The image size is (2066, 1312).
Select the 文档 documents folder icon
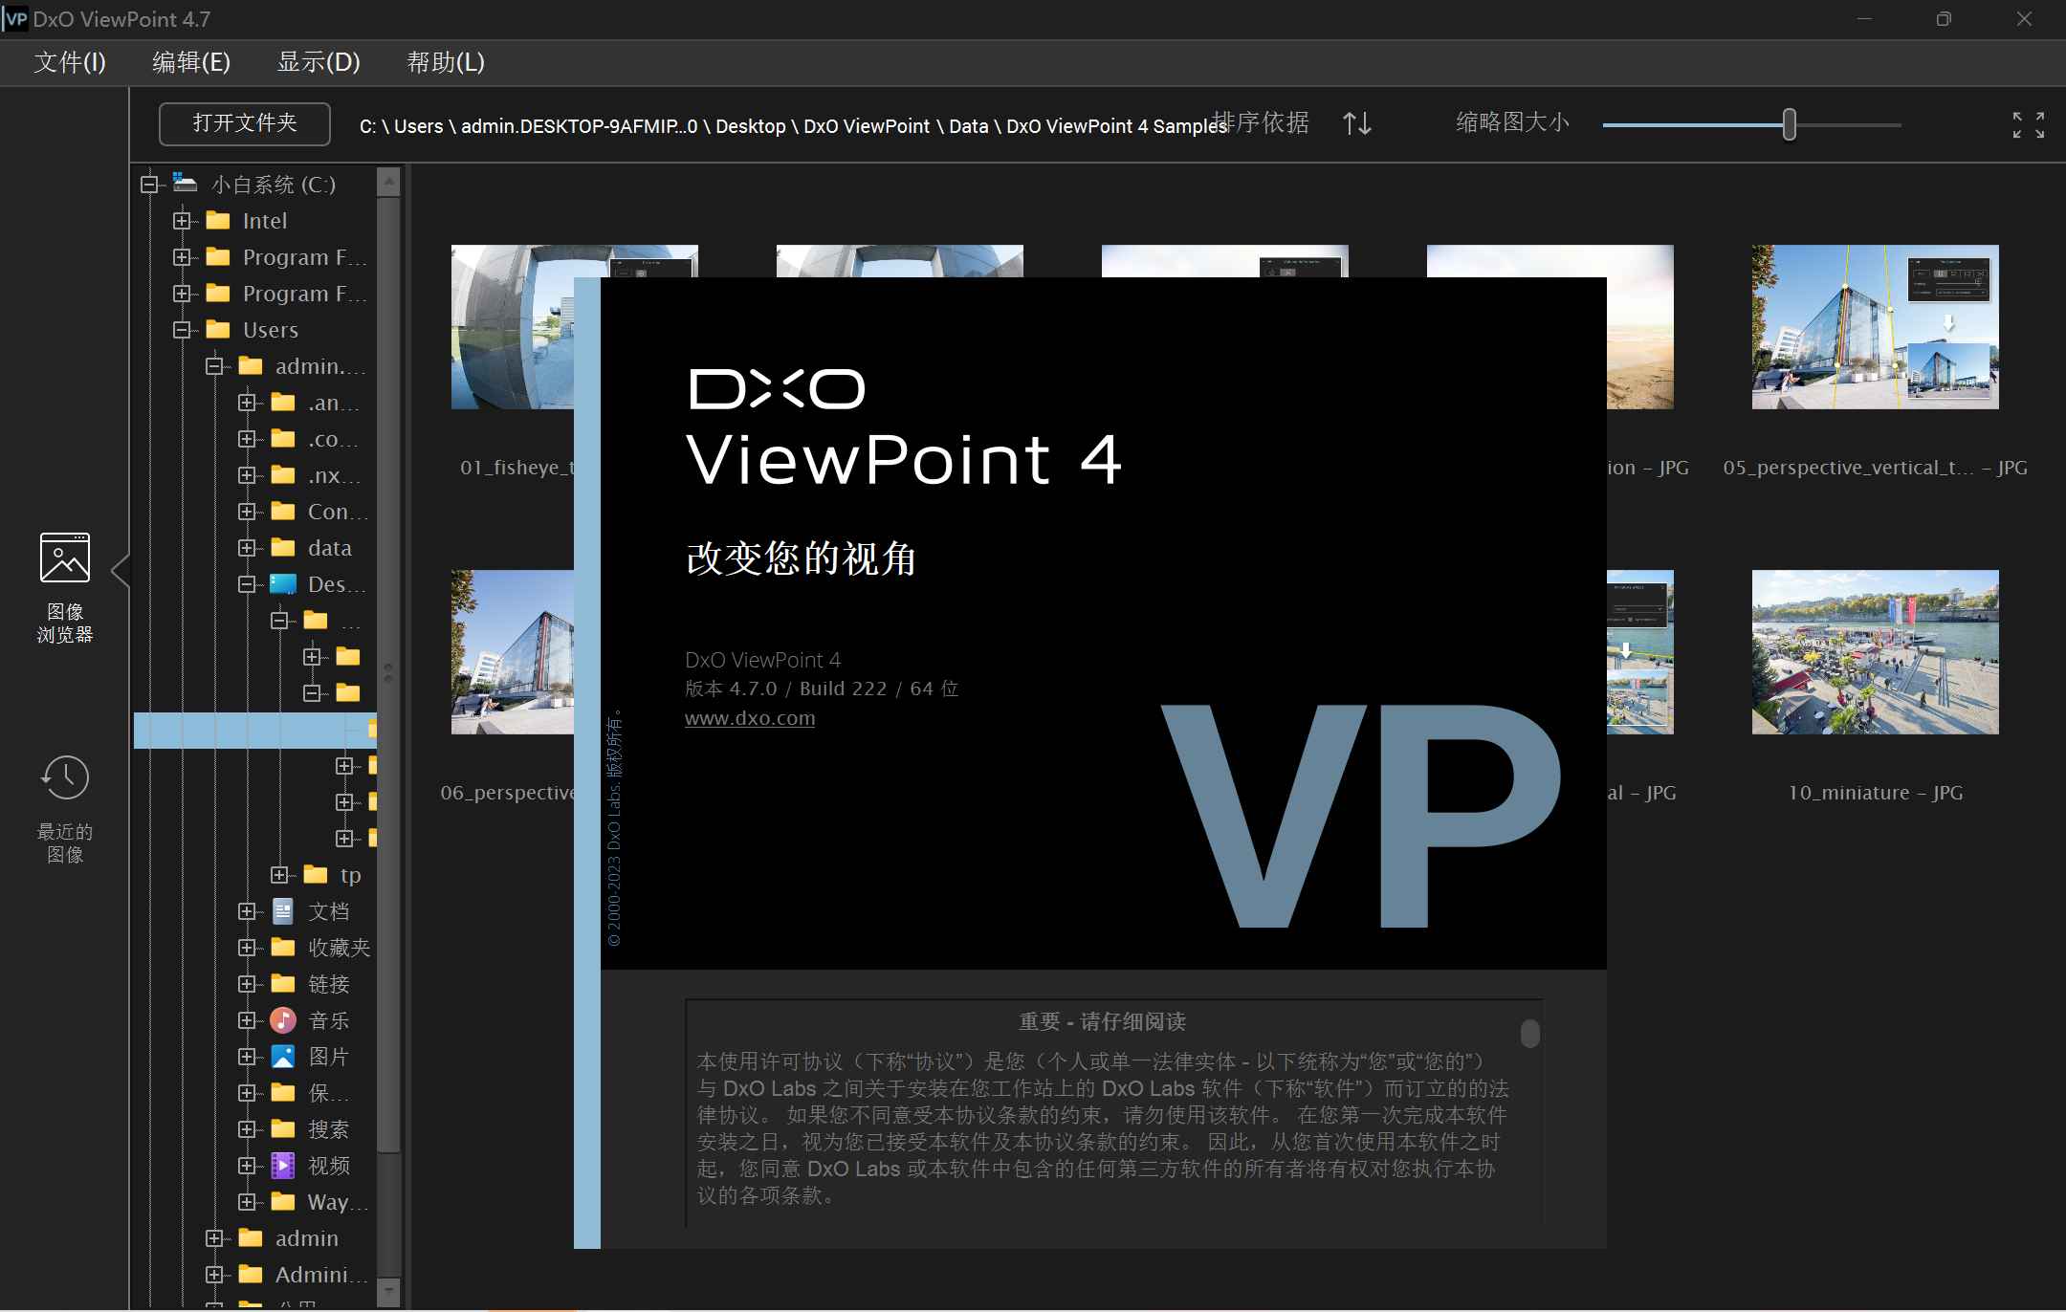283,911
